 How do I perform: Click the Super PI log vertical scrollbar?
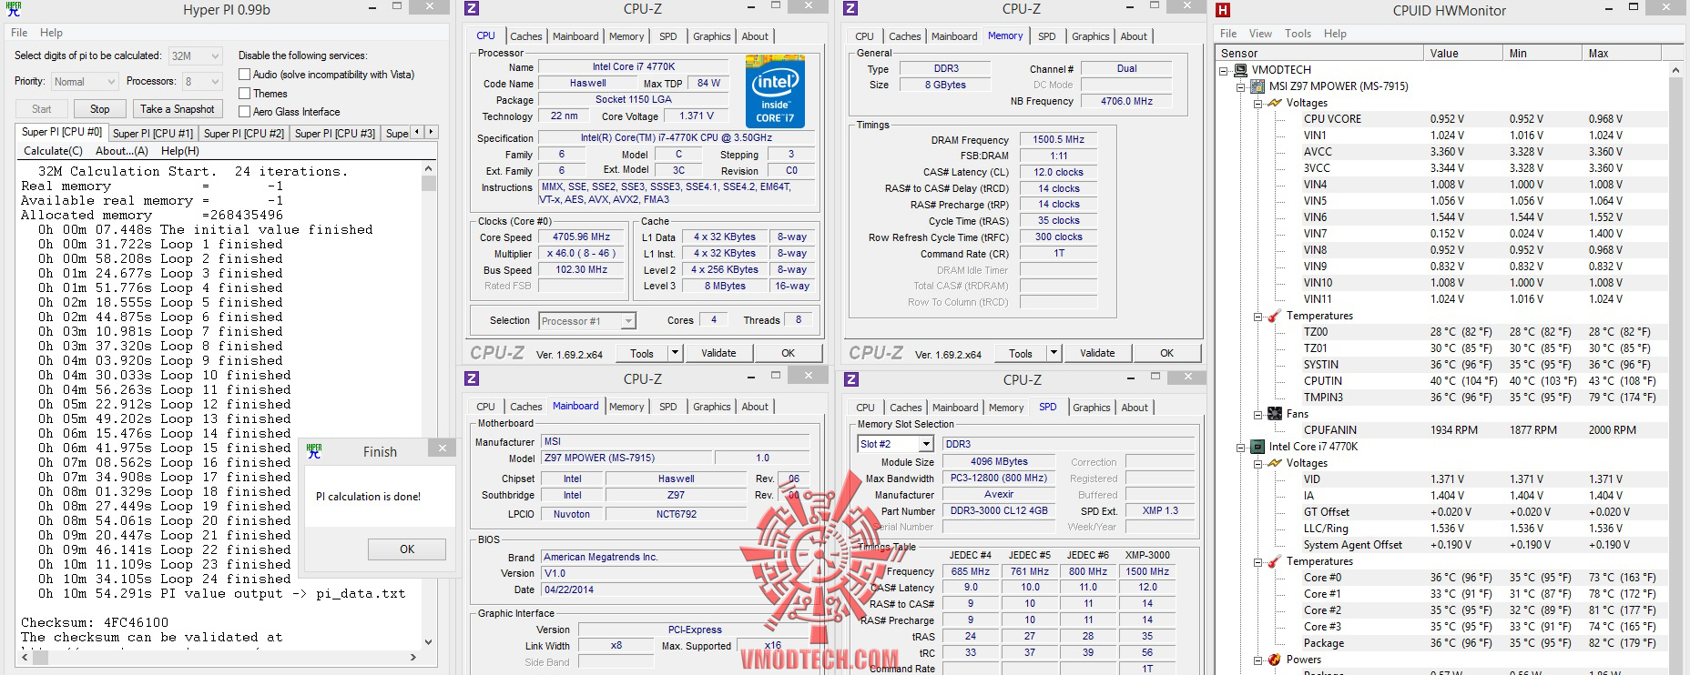click(429, 405)
